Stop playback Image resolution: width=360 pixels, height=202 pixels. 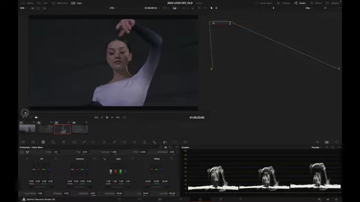(x=107, y=117)
